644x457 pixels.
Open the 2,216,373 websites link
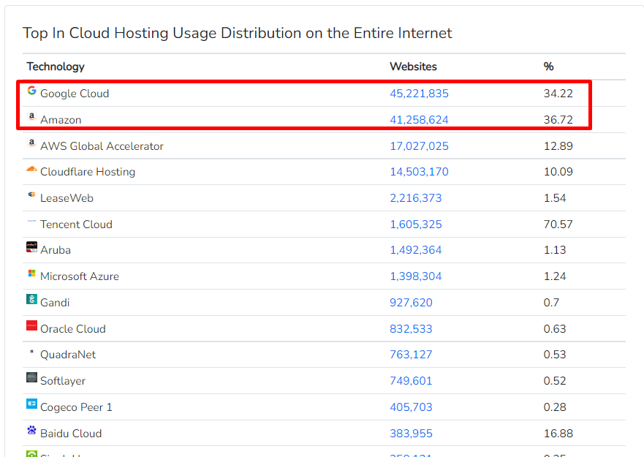point(416,198)
